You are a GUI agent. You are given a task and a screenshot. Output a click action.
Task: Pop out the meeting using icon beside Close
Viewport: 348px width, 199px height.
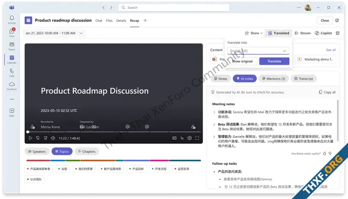tap(337, 20)
